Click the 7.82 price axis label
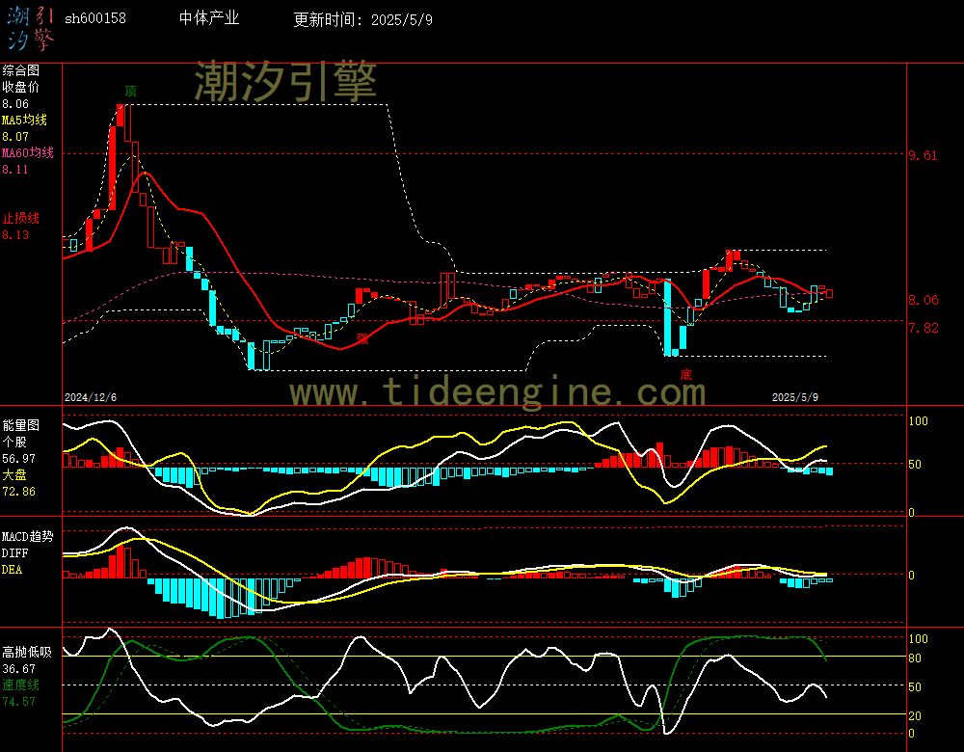Screen dimensions: 964x752 (x=924, y=328)
